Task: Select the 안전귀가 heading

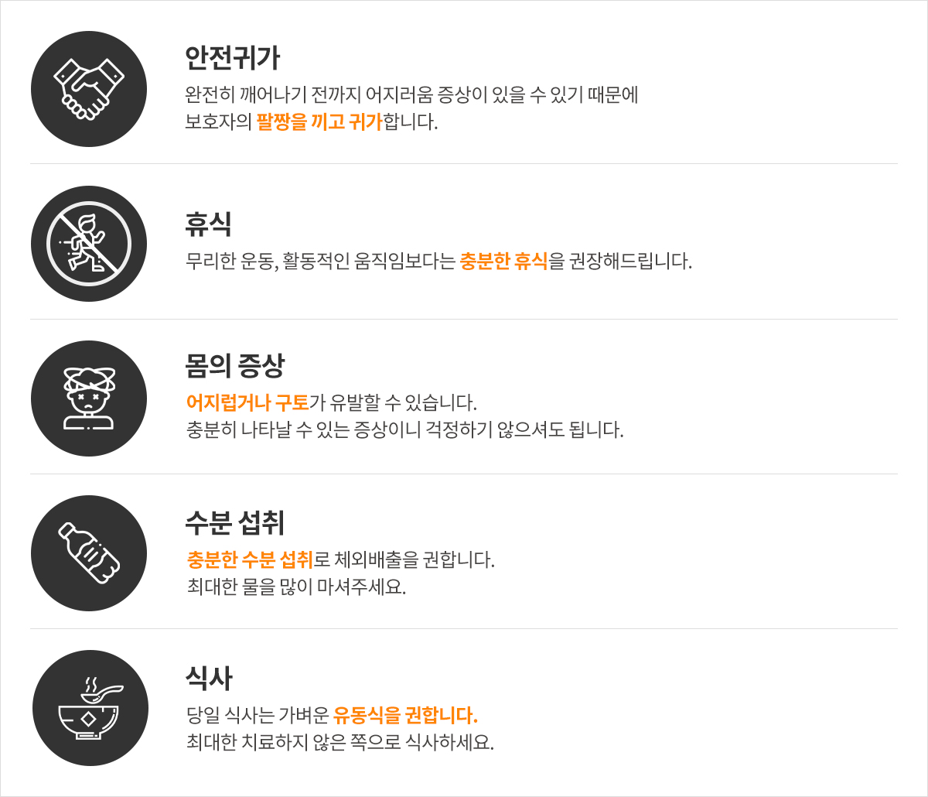Action: tap(232, 58)
